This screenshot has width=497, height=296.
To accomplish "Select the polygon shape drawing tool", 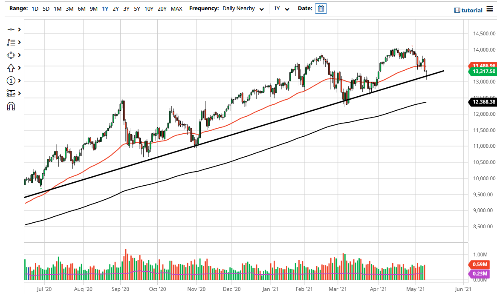I will point(11,55).
